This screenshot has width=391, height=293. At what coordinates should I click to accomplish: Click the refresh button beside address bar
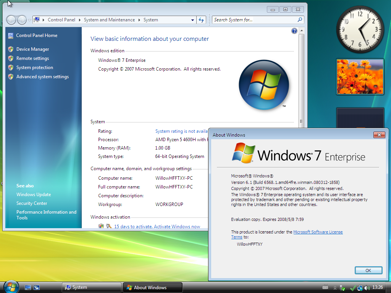201,20
